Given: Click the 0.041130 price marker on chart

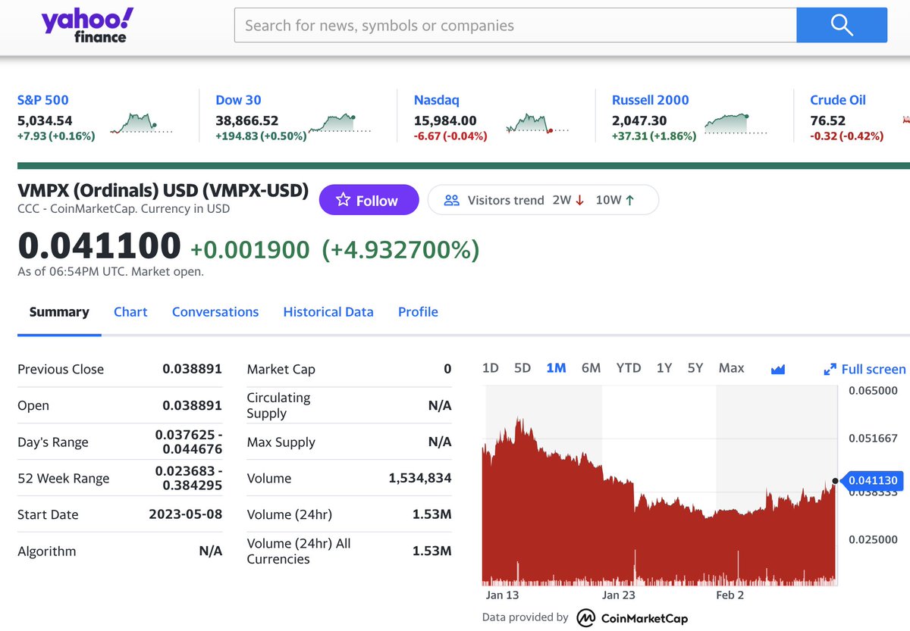Looking at the screenshot, I should pos(872,480).
